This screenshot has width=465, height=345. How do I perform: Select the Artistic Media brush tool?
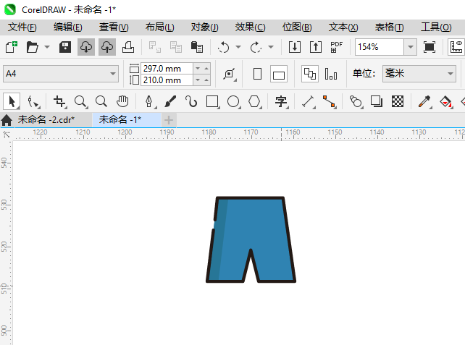(170, 101)
